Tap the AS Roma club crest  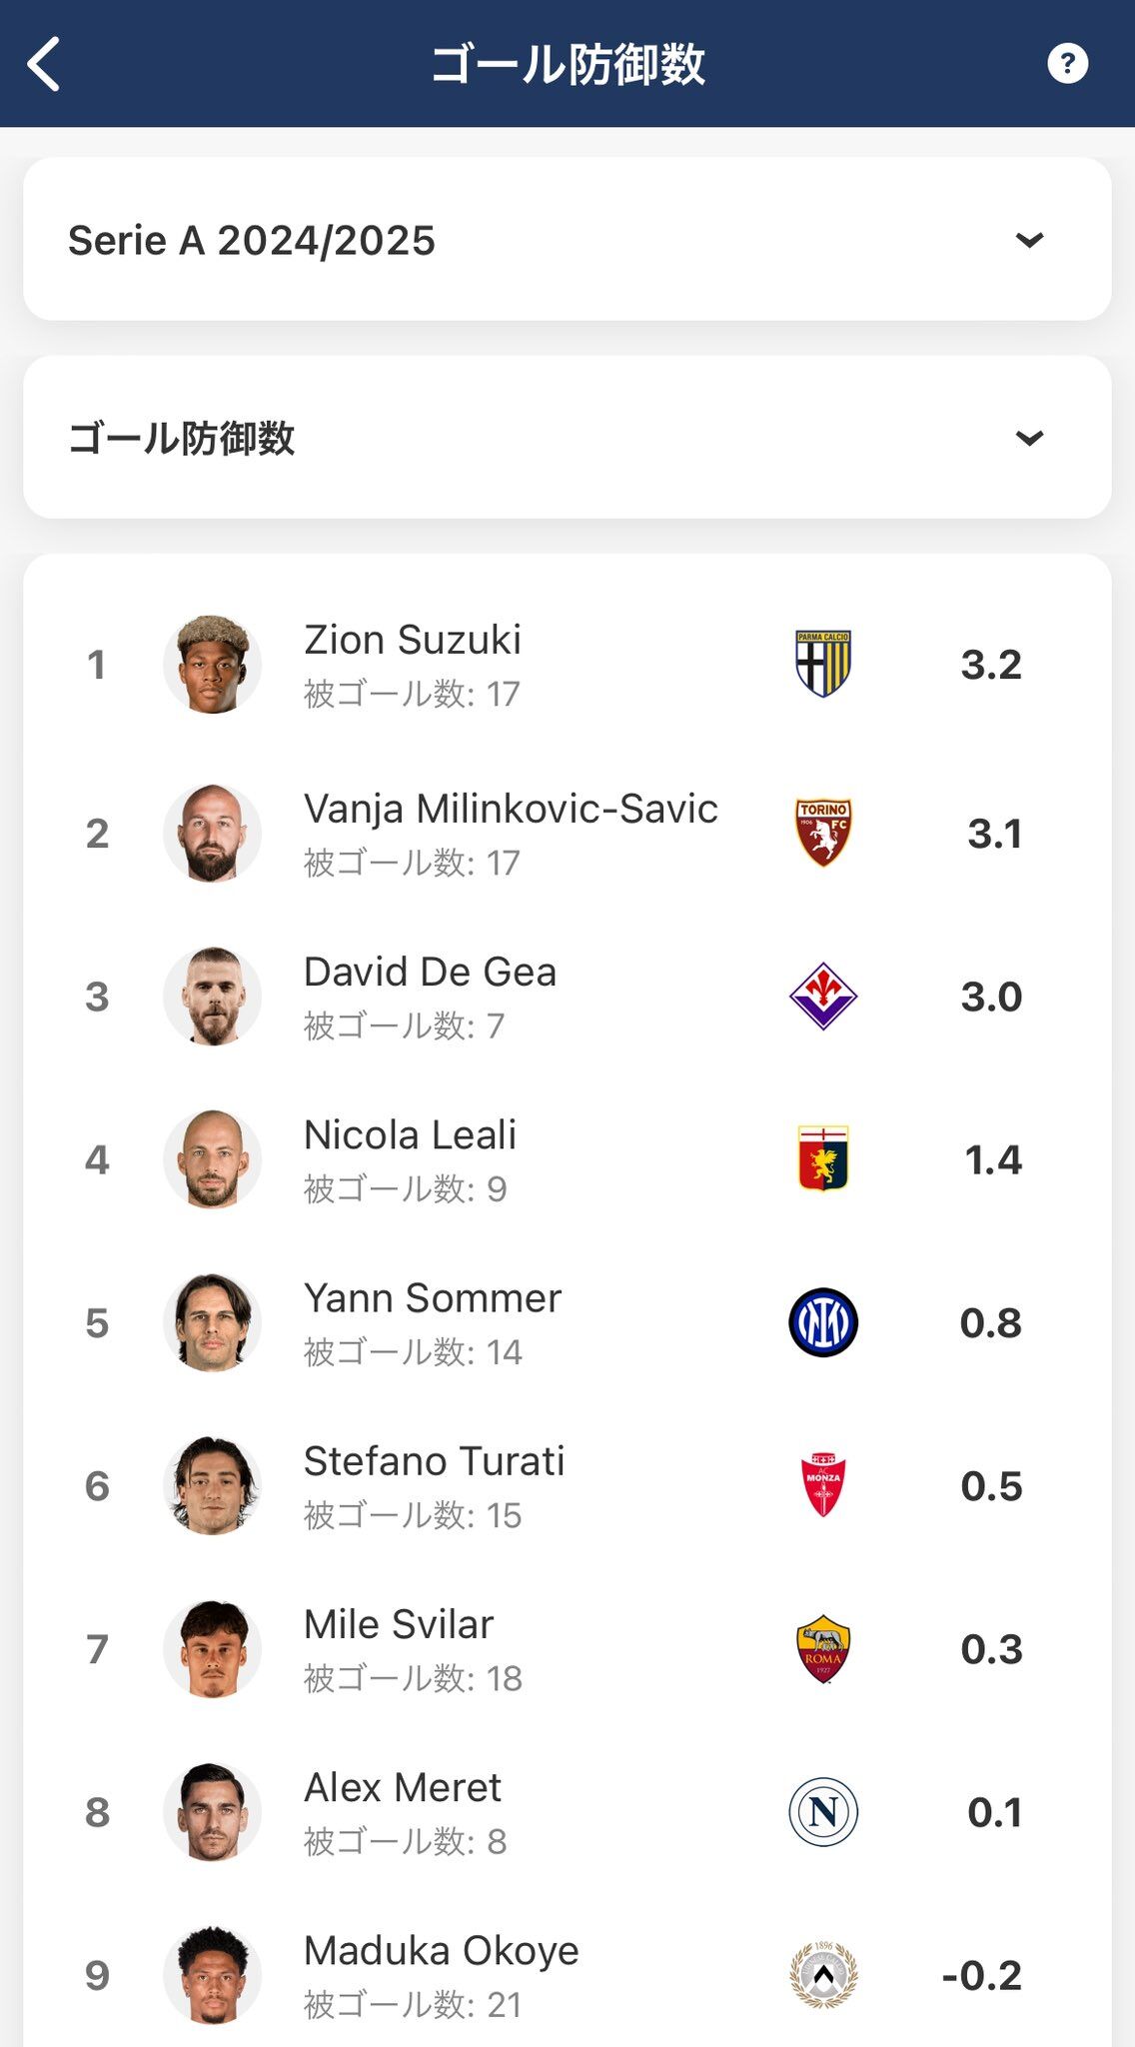click(x=823, y=1648)
